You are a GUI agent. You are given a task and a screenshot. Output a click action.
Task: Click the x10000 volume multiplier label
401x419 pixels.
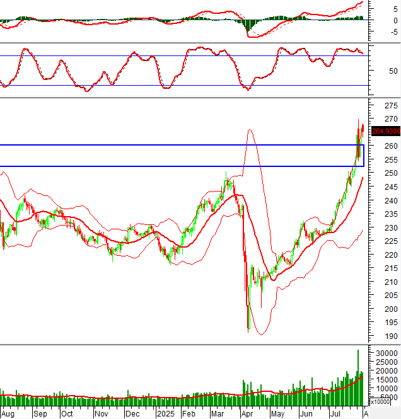tap(380, 401)
